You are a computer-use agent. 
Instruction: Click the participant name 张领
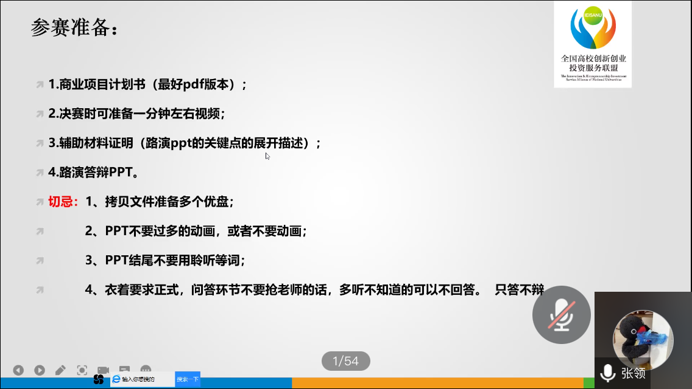634,373
